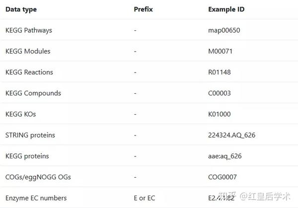This screenshot has width=298, height=208.
Task: Select the KEGG Modules cell
Action: pos(28,51)
